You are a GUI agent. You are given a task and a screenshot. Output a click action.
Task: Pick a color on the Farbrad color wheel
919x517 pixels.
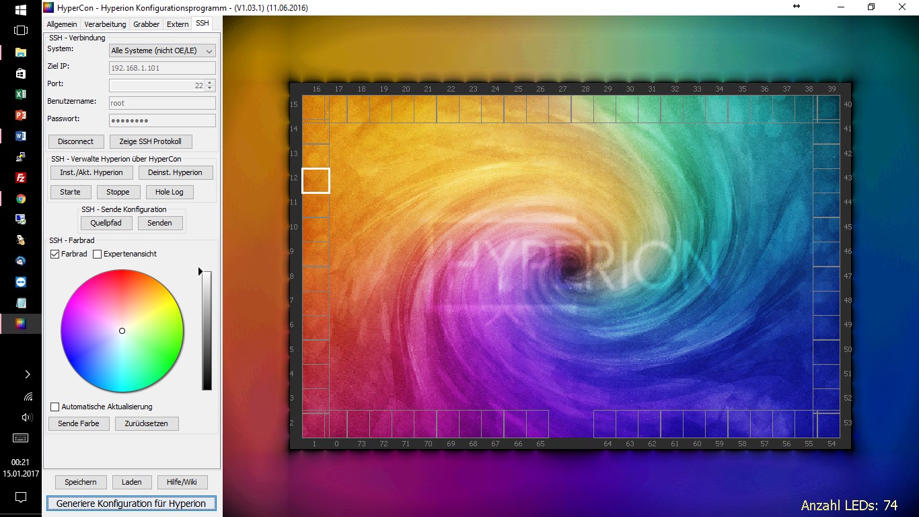tap(122, 331)
